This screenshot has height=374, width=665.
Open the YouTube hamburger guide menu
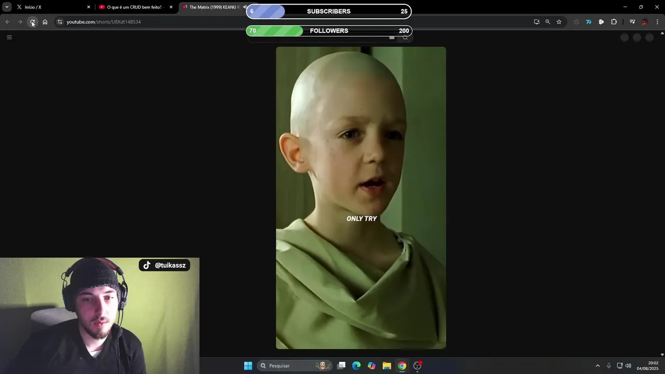(9, 37)
